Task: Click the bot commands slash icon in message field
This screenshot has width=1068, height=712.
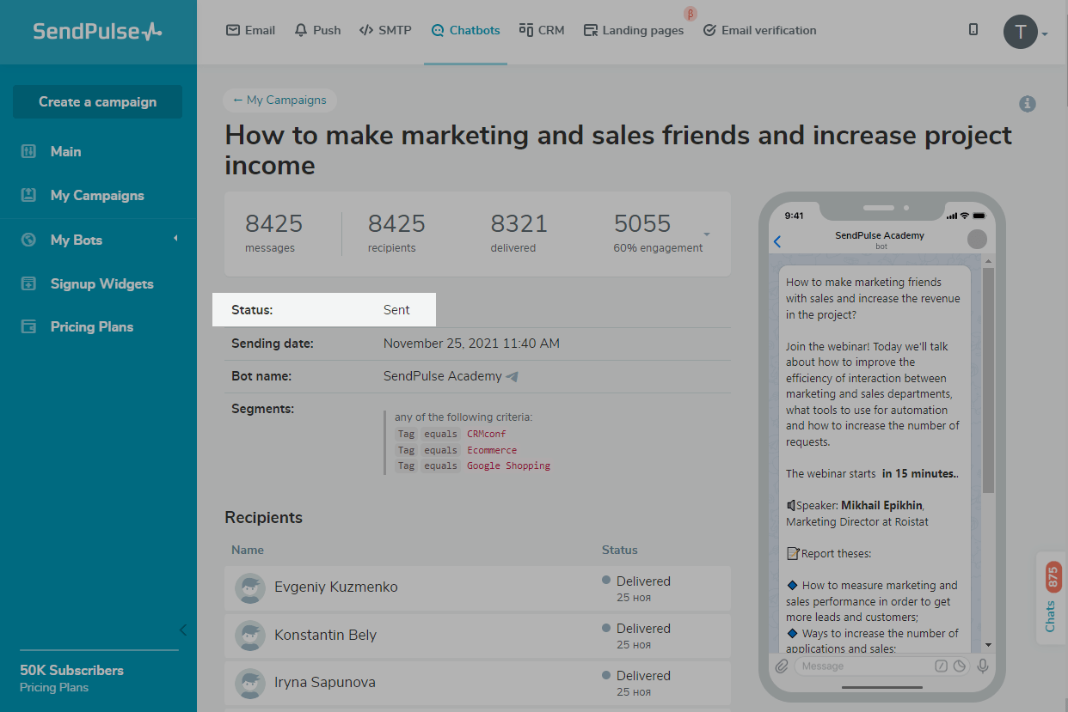Action: [x=941, y=666]
